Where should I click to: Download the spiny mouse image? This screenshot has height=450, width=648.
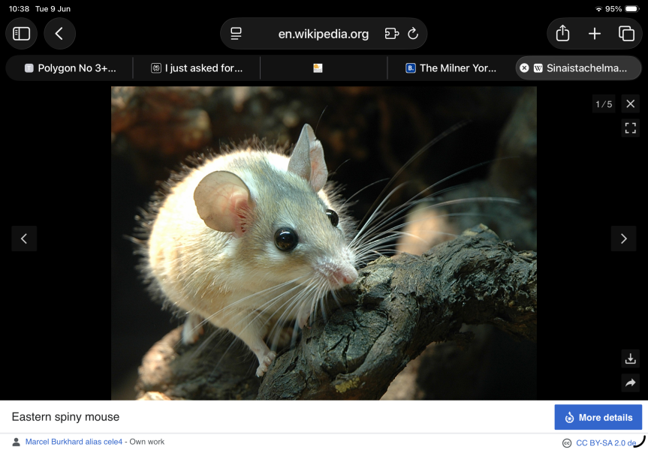pos(630,358)
